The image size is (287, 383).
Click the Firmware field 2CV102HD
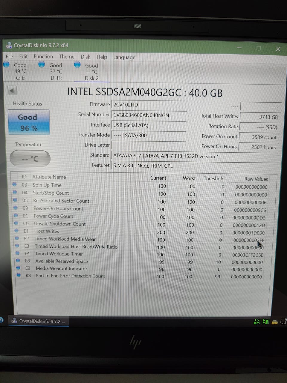(149, 105)
